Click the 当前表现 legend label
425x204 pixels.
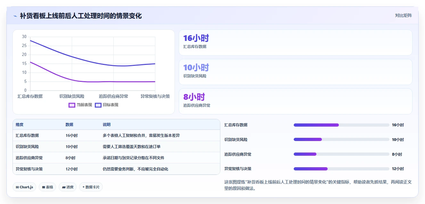(x=84, y=105)
